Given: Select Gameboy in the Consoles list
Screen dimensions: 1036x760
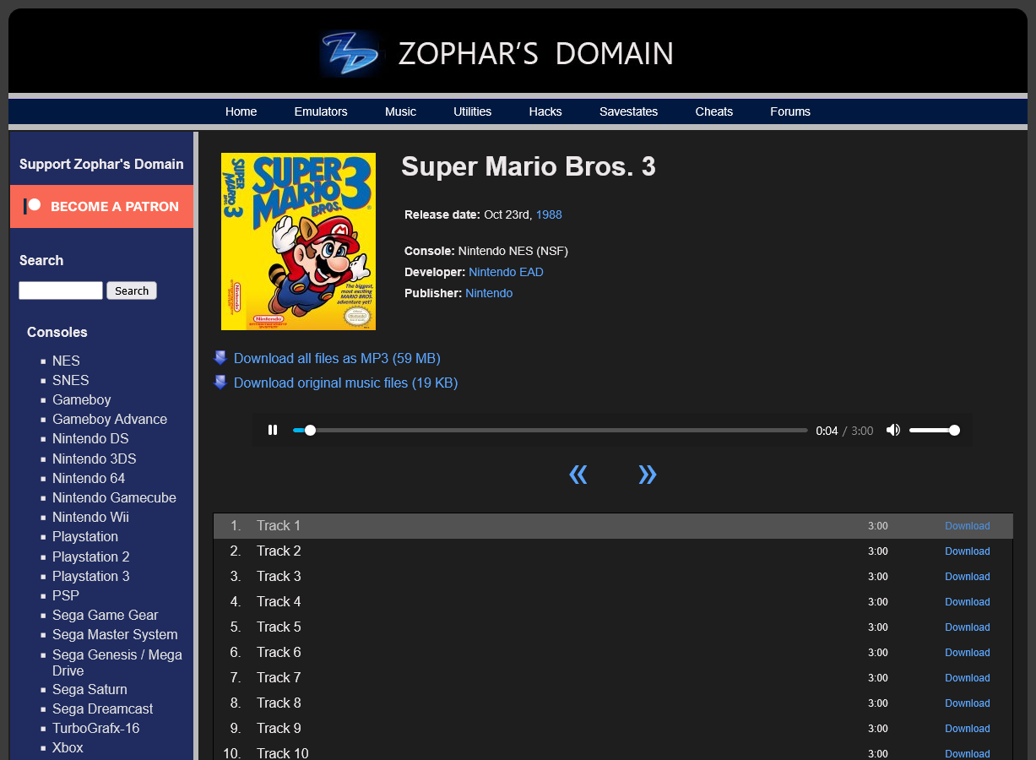Looking at the screenshot, I should (x=82, y=399).
